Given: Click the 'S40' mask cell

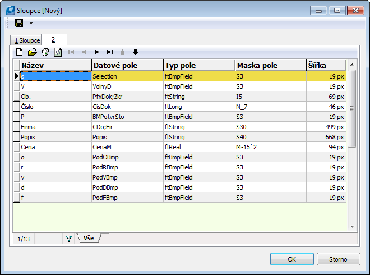Looking at the screenshot, I should pos(271,137).
